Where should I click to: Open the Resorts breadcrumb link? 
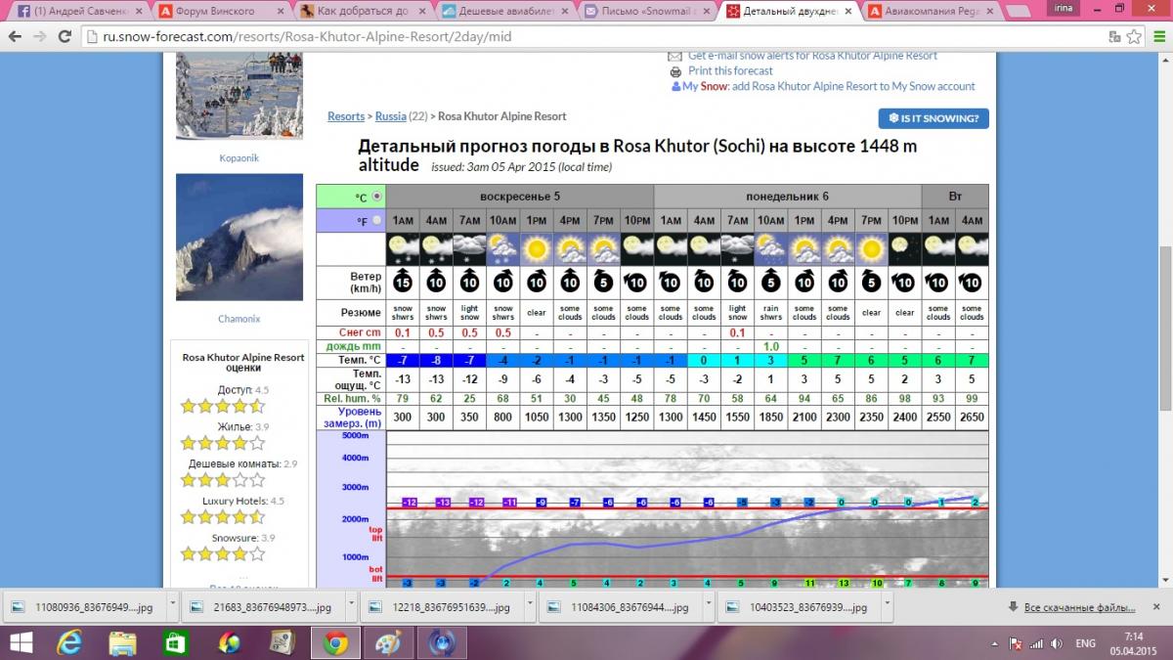346,116
